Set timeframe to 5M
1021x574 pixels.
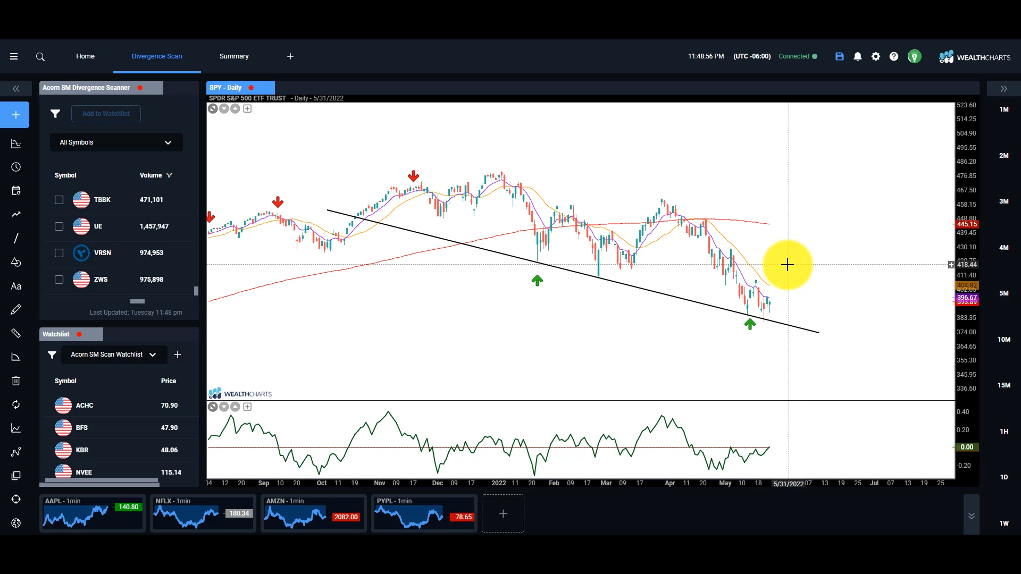1004,293
